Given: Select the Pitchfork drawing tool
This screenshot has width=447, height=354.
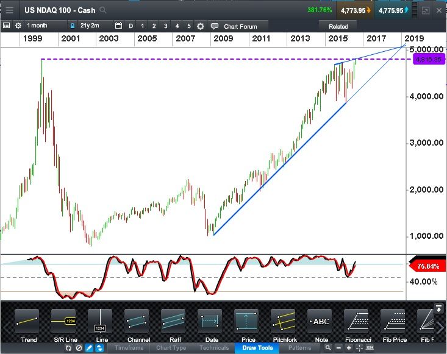Looking at the screenshot, I should click(x=283, y=321).
